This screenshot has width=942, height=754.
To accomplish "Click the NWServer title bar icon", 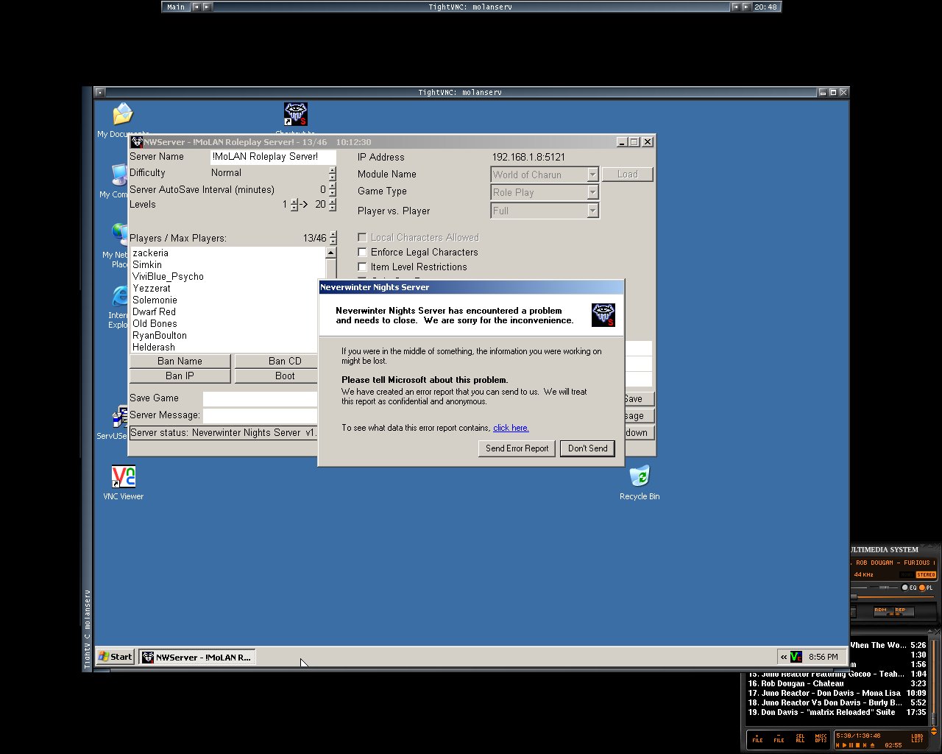I will tap(137, 142).
